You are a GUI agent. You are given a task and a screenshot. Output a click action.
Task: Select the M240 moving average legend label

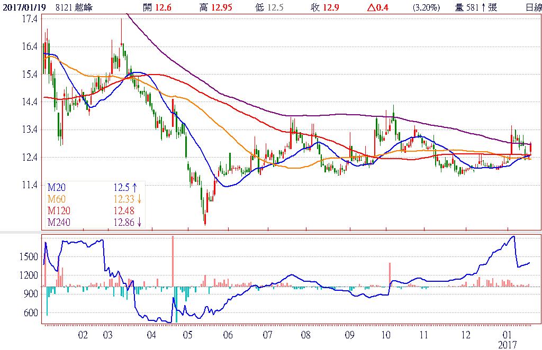tap(59, 222)
